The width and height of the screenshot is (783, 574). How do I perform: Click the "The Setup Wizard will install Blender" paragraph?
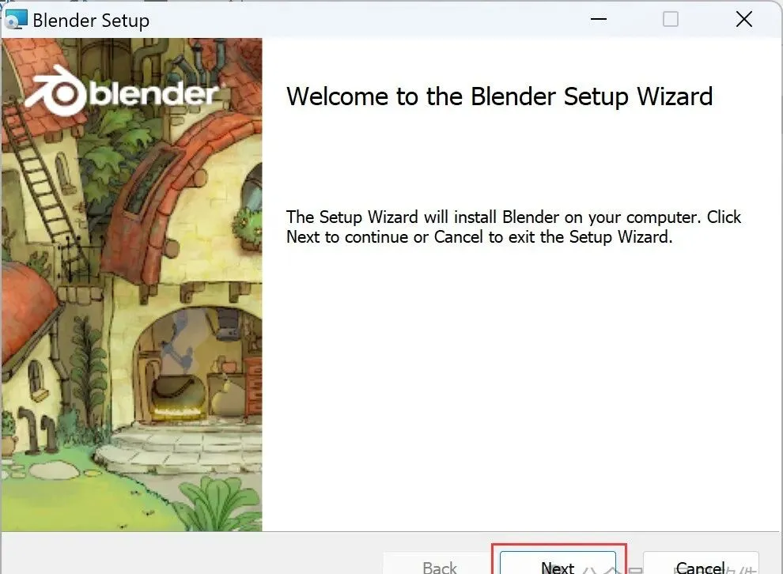(x=513, y=227)
